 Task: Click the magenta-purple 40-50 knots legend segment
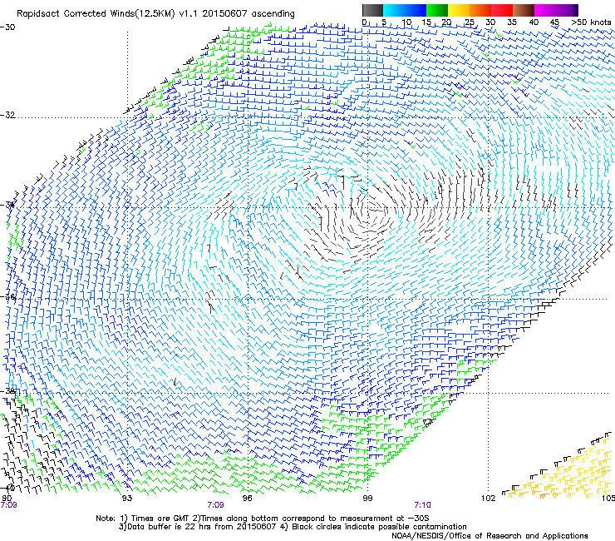click(556, 10)
